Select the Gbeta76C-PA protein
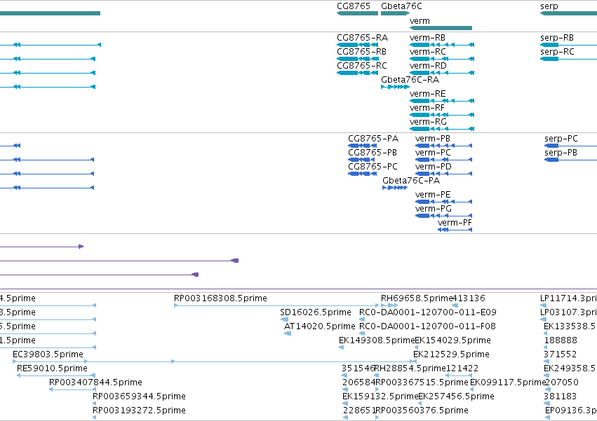Screen dimensions: 597x421 pos(411,181)
